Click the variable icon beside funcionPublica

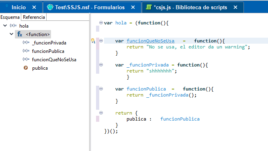(26, 50)
